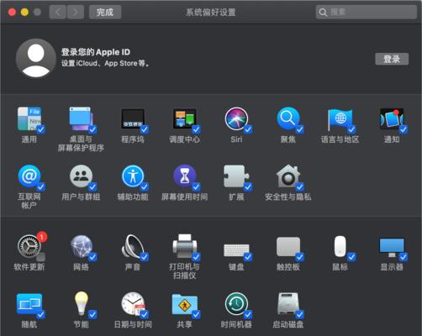Click the Apple ID user avatar

36,58
